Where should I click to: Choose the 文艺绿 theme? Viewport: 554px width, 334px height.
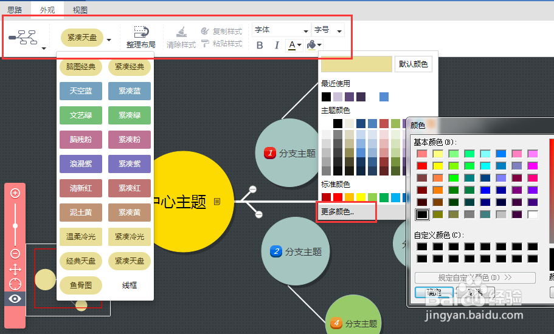coord(81,115)
